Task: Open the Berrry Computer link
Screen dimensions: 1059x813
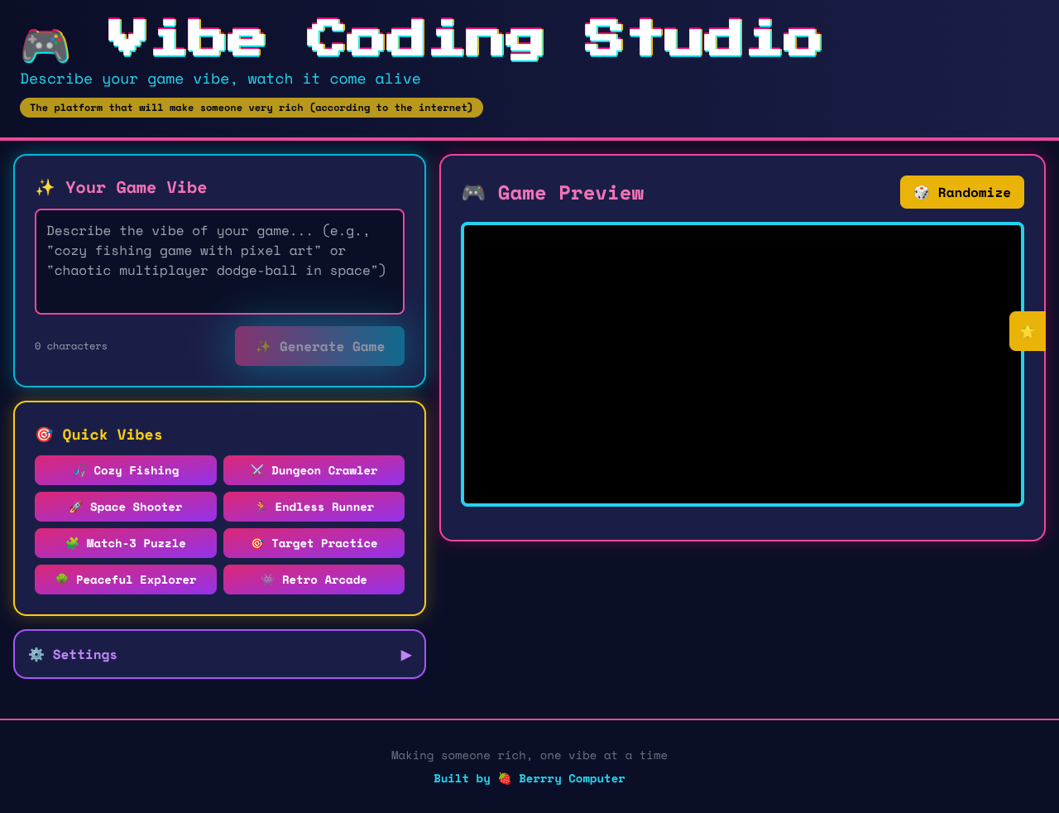Action: pyautogui.click(x=572, y=778)
